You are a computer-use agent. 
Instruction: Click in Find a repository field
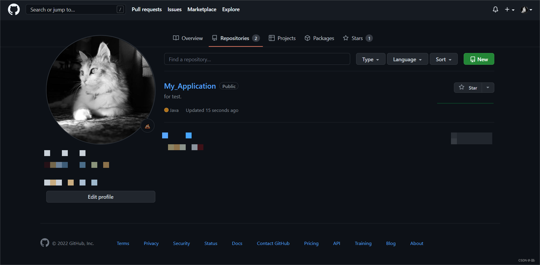click(x=257, y=59)
